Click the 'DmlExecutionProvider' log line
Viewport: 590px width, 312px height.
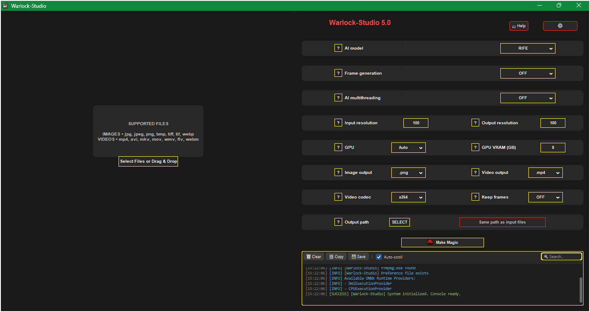pyautogui.click(x=349, y=284)
